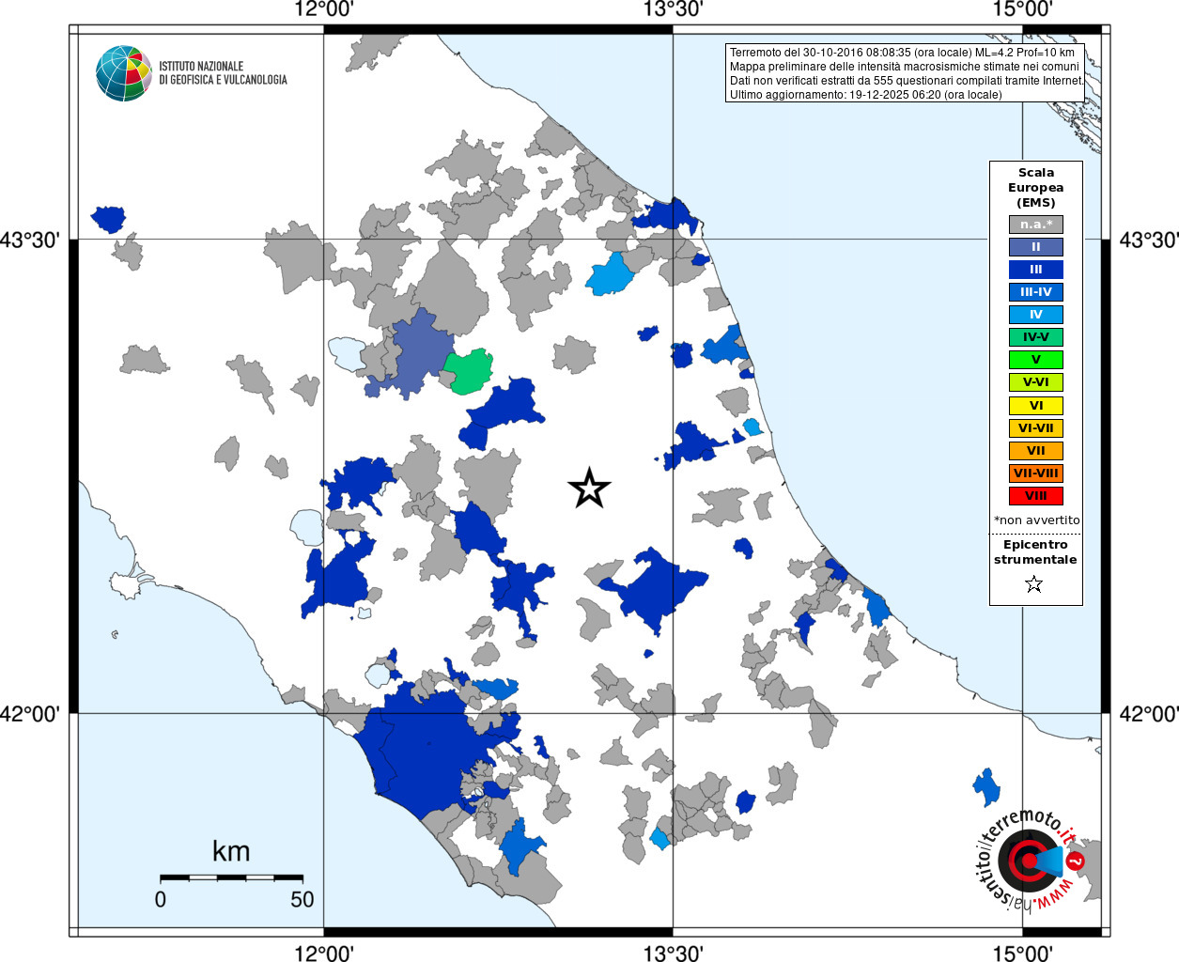The image size is (1179, 962).
Task: Select the orange VII legend swatch
Action: [1036, 451]
